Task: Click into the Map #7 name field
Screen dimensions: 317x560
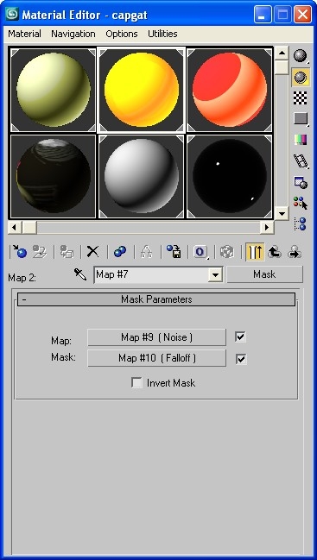Action: pos(152,275)
